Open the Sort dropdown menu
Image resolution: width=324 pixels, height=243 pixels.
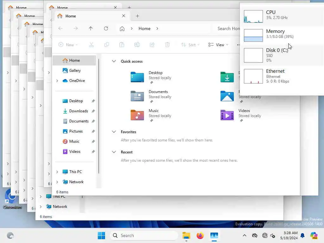coord(190,45)
